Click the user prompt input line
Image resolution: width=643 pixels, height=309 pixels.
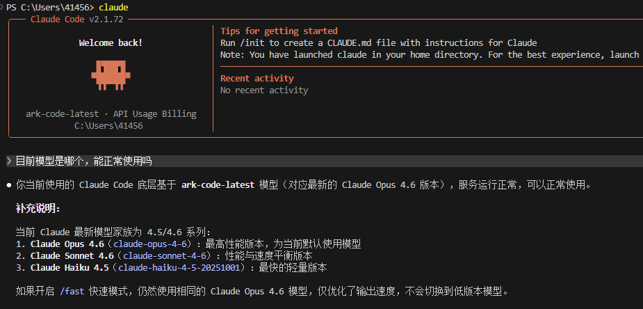click(x=325, y=161)
